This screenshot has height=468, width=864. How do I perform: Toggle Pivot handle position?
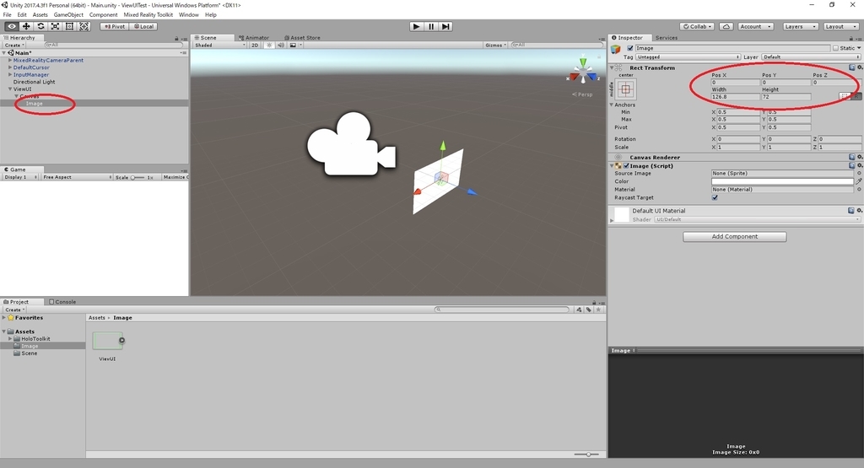(115, 26)
